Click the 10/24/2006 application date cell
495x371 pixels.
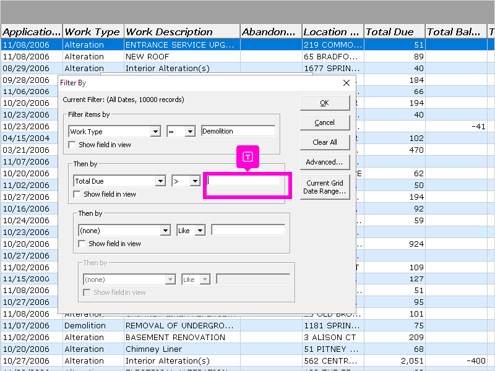pos(29,220)
